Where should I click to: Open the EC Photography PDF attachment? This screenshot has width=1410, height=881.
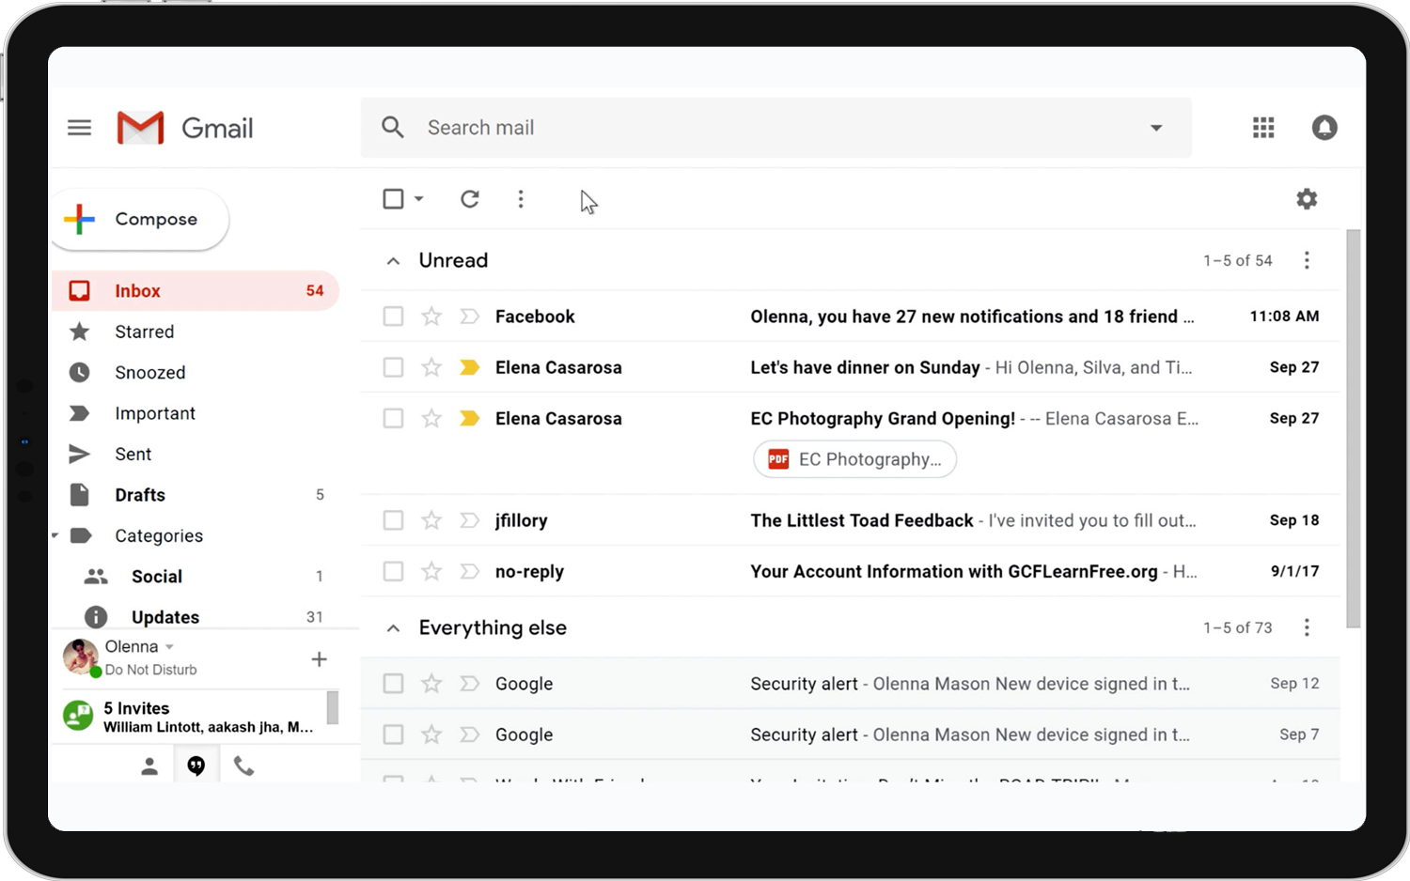click(x=854, y=459)
